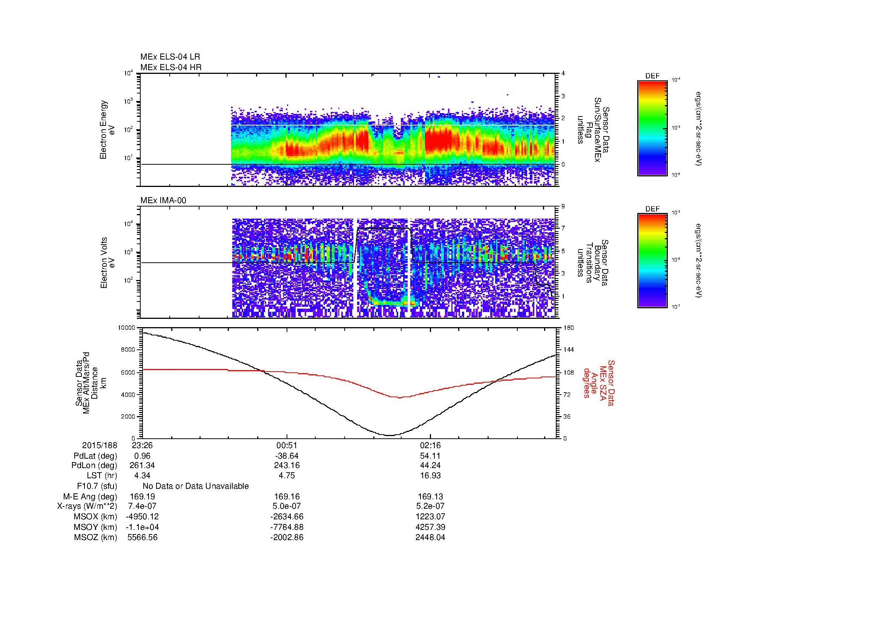Click LST value '16.93'
Image resolution: width=882 pixels, height=623 pixels.
click(430, 476)
